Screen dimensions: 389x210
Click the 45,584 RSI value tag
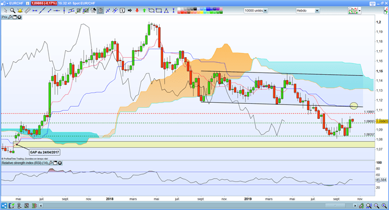(382, 180)
